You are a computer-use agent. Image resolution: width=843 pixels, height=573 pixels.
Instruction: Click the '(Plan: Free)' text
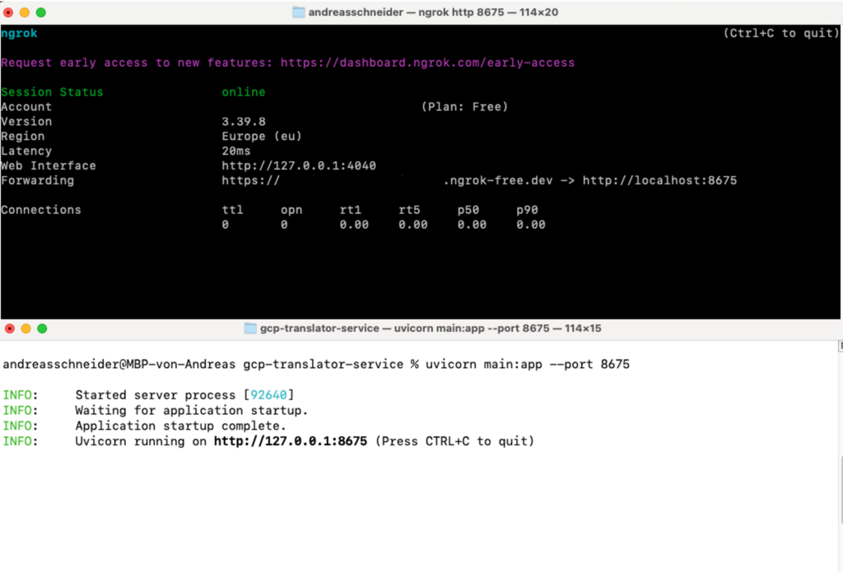pos(464,107)
